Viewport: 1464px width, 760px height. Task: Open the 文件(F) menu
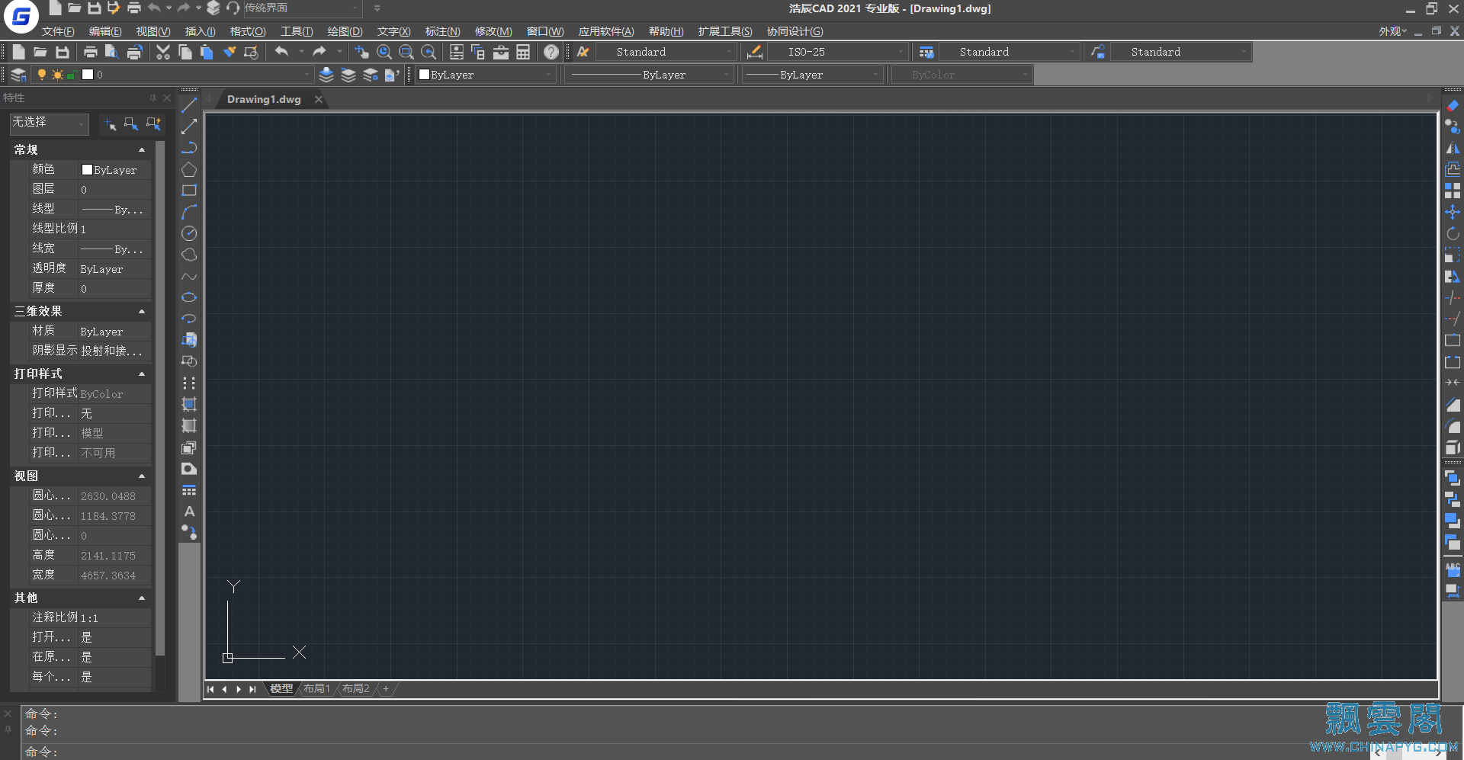[58, 31]
